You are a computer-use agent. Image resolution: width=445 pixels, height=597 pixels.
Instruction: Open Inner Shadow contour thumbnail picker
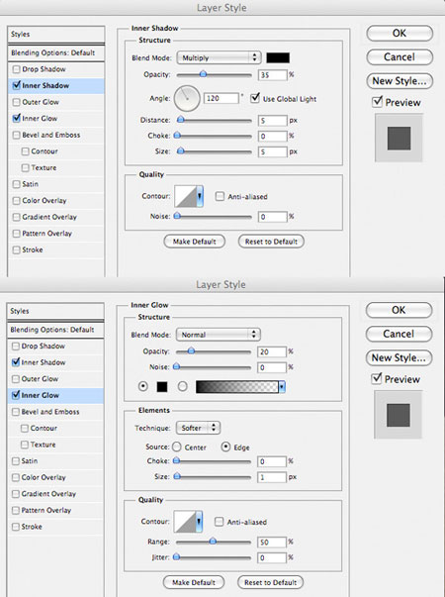pyautogui.click(x=189, y=196)
